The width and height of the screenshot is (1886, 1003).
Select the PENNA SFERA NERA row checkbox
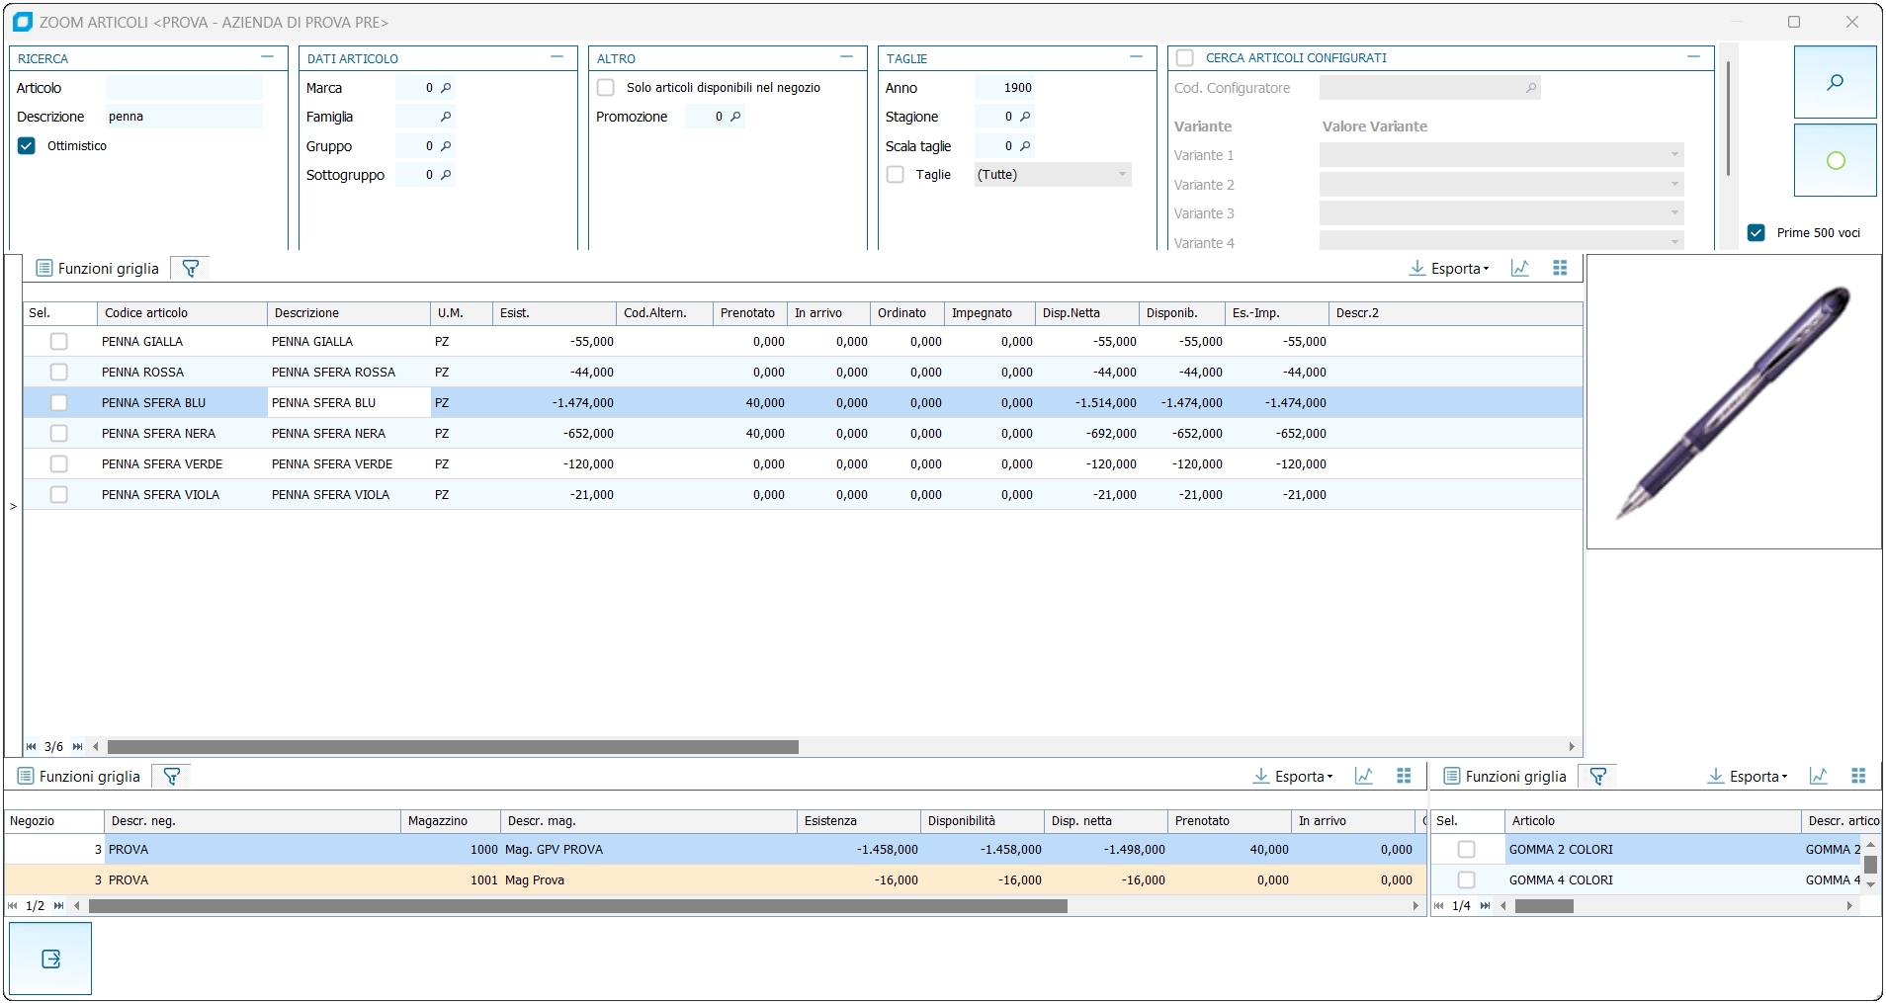[59, 434]
